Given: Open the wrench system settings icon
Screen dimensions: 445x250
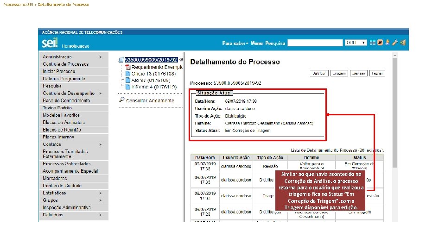Looking at the screenshot, I should click(395, 43).
